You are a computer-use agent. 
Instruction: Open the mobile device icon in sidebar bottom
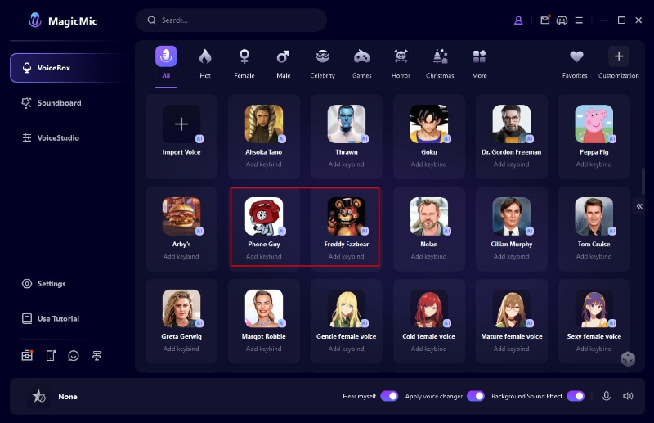51,355
